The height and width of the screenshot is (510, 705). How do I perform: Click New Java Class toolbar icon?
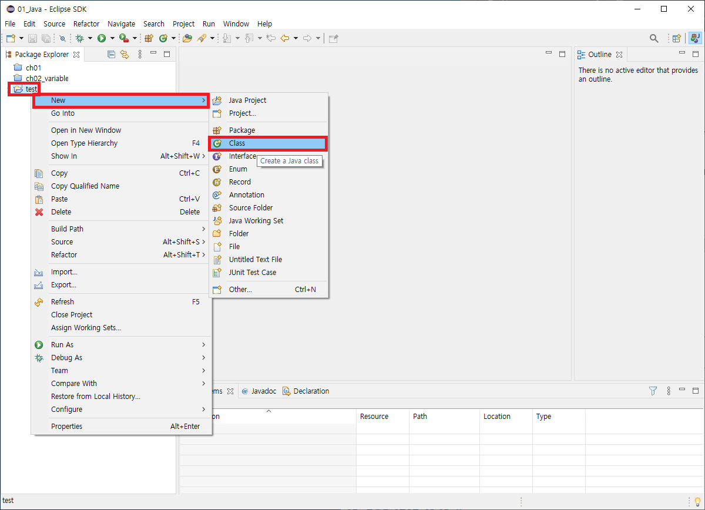[163, 38]
